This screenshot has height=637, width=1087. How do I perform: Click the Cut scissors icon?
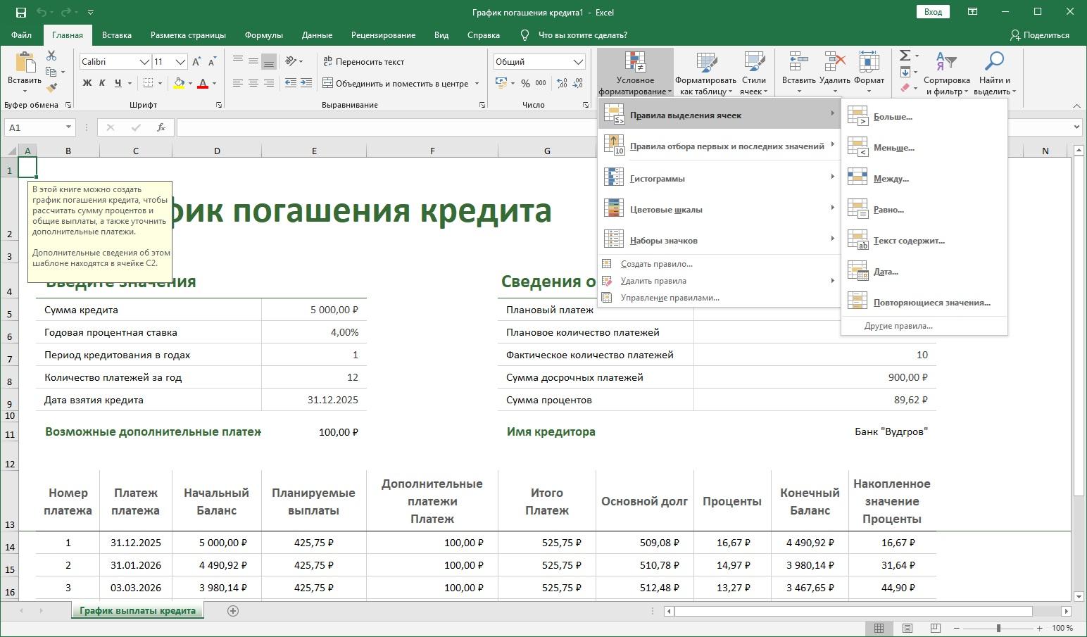click(51, 56)
